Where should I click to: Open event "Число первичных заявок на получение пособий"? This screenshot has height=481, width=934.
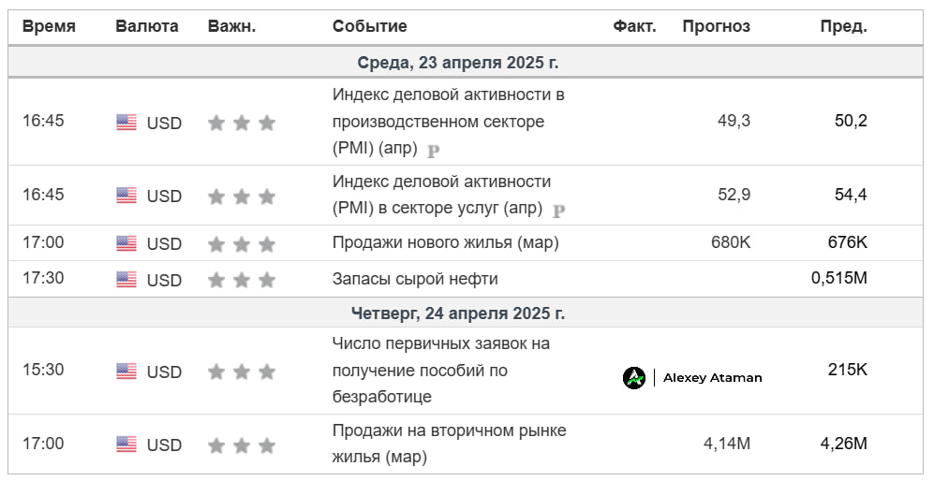[441, 370]
